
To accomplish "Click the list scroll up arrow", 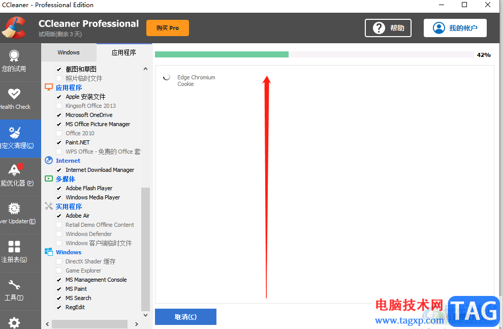I will point(145,69).
